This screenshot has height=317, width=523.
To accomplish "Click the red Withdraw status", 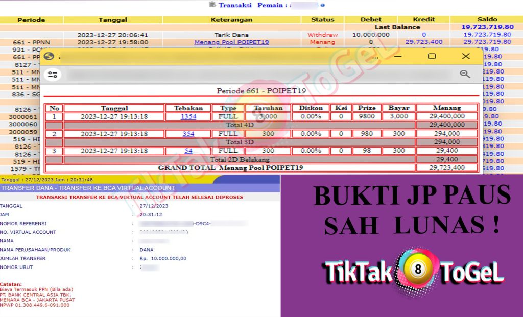I will coord(323,35).
